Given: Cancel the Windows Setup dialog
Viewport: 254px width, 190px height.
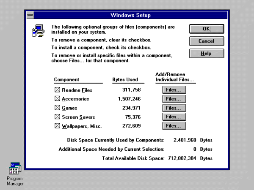Looking at the screenshot, I should pyautogui.click(x=207, y=41).
